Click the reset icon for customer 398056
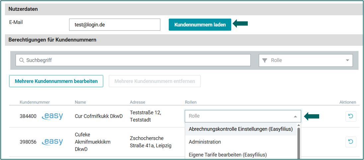364x160 pixels. click(x=351, y=142)
